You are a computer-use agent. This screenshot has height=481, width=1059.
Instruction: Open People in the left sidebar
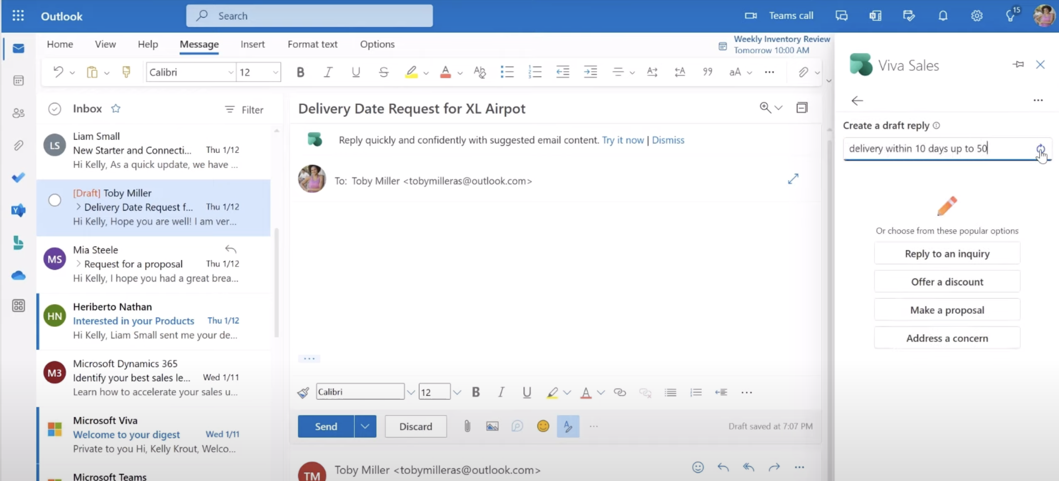tap(18, 113)
